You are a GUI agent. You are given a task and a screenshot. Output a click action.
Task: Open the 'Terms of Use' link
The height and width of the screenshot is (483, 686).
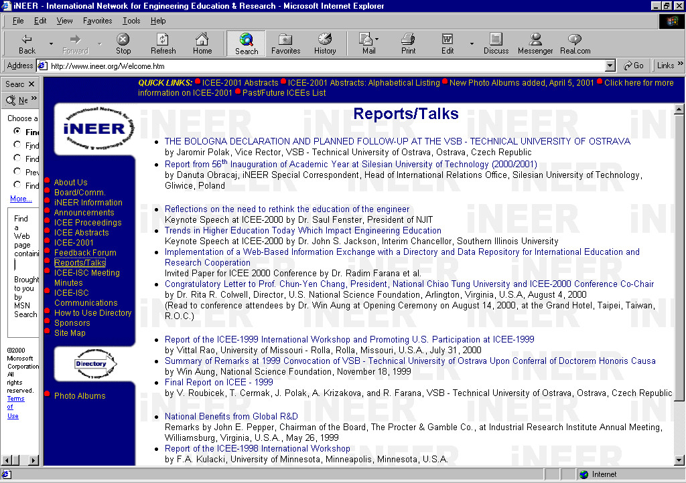point(16,407)
